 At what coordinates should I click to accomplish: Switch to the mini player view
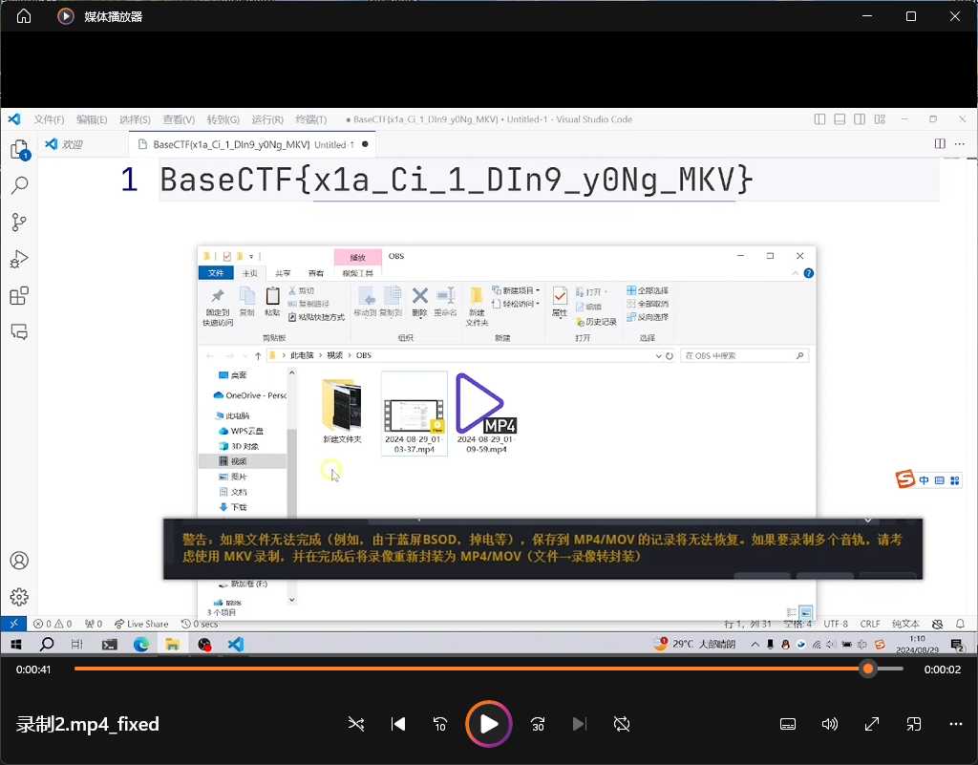914,724
